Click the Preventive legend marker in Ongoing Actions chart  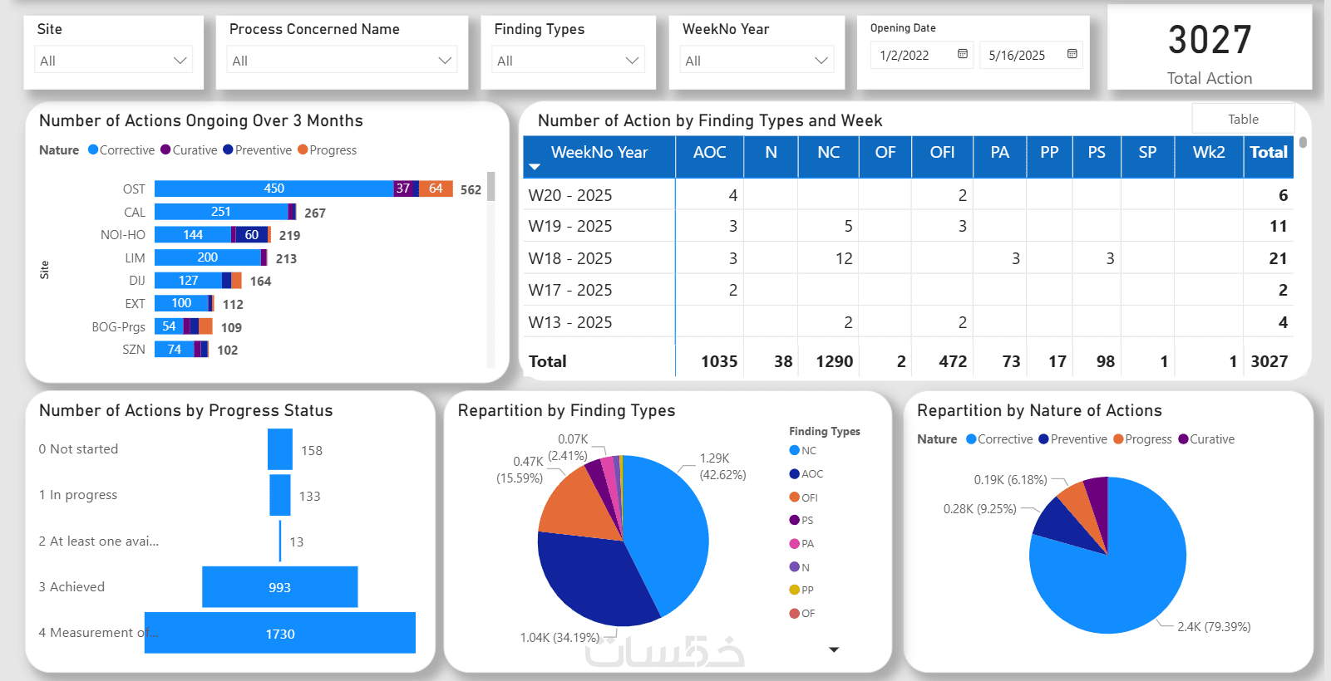tap(228, 149)
